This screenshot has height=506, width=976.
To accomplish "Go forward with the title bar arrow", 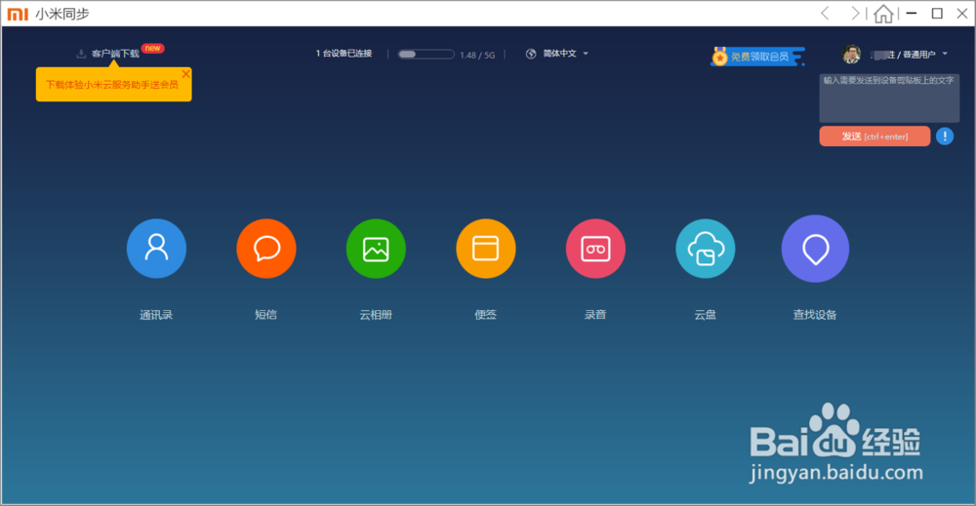I will [x=855, y=13].
